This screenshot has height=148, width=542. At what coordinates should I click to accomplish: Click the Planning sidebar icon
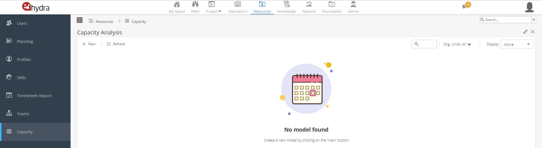[9, 41]
